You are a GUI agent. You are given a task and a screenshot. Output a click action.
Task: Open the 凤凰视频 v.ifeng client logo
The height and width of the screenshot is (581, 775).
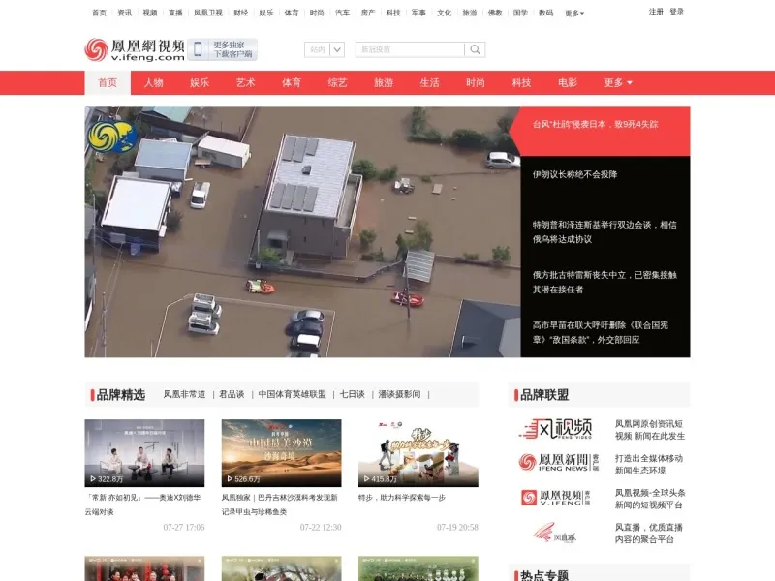coord(555,497)
